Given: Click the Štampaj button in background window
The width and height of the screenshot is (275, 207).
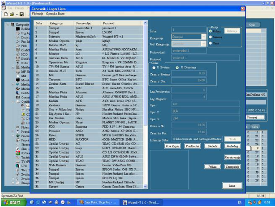Looking at the screenshot, I should [256, 117].
